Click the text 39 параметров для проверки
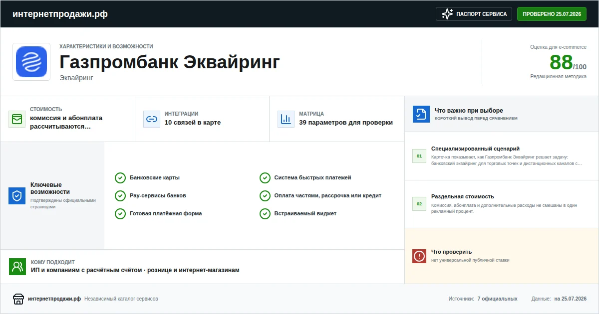 pyautogui.click(x=346, y=123)
